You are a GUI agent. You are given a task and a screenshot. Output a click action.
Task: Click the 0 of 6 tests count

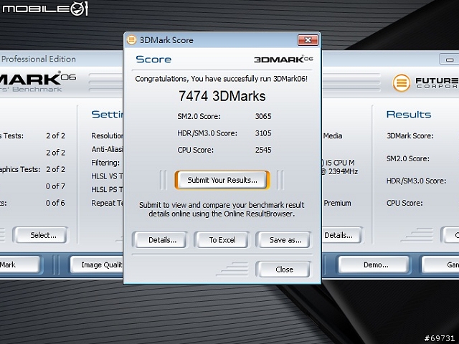55,203
